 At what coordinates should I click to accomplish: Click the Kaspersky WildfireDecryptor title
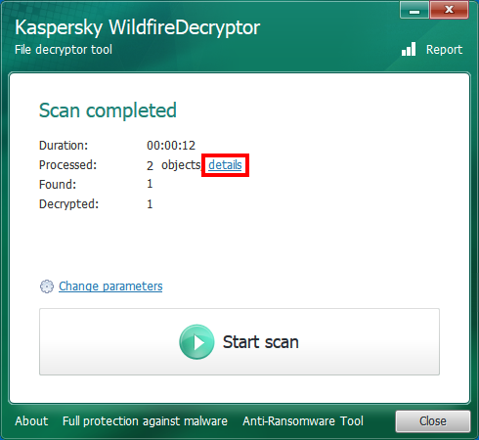click(138, 27)
